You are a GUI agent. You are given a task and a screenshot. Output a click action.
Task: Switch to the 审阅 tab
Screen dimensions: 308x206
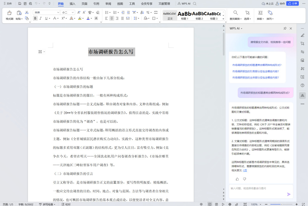(108, 3)
